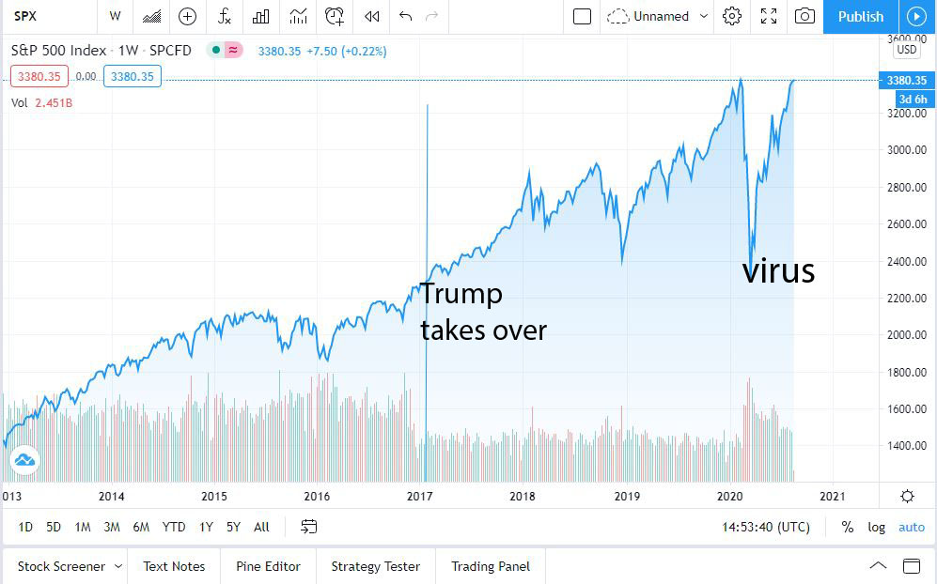This screenshot has height=584, width=937.
Task: Enter fullscreen mode
Action: point(769,16)
